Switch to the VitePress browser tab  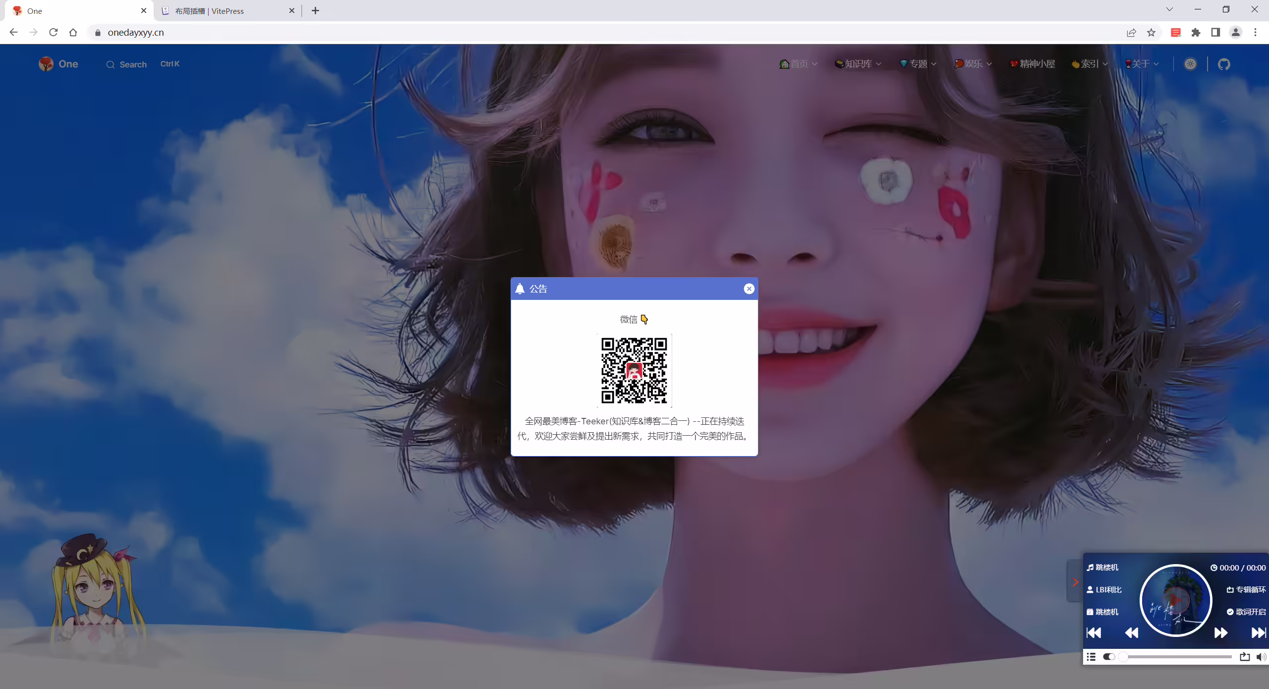pyautogui.click(x=228, y=11)
